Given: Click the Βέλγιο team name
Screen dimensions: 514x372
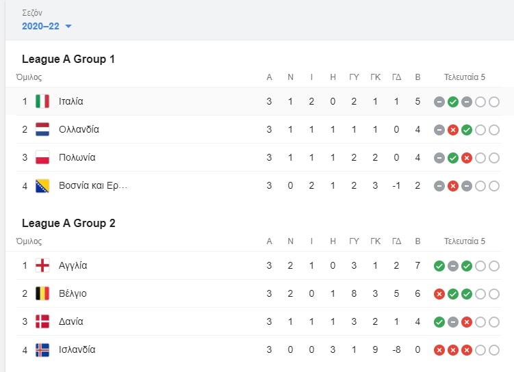Looking at the screenshot, I should (x=73, y=294).
